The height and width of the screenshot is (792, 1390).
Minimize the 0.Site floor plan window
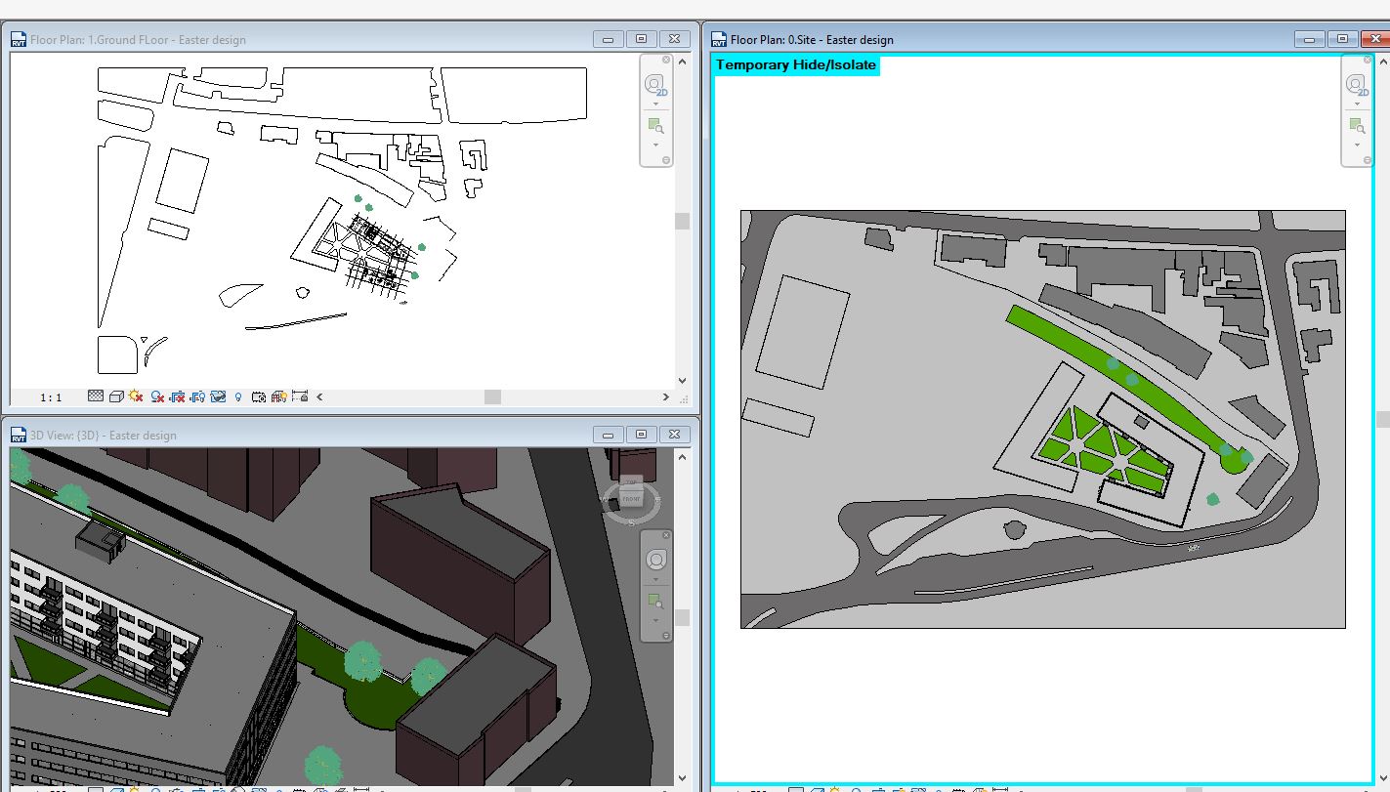pos(1309,39)
